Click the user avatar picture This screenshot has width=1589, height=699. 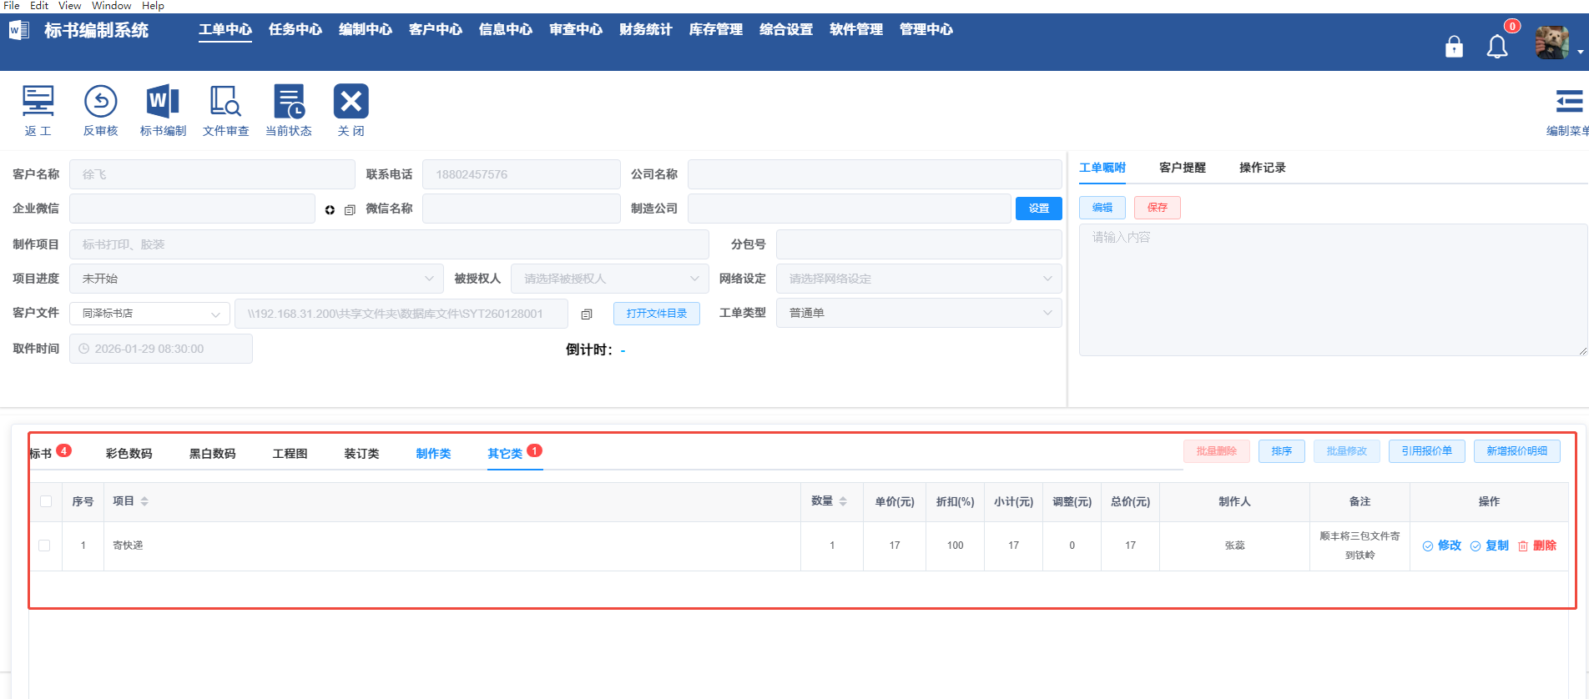1551,43
